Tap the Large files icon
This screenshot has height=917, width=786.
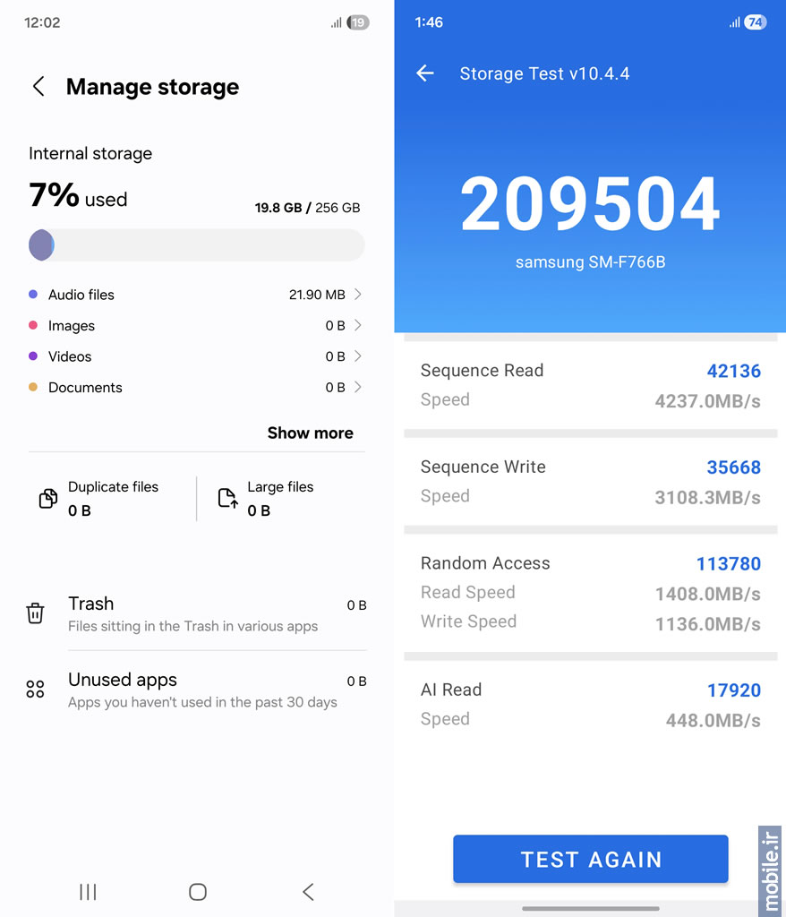[227, 498]
